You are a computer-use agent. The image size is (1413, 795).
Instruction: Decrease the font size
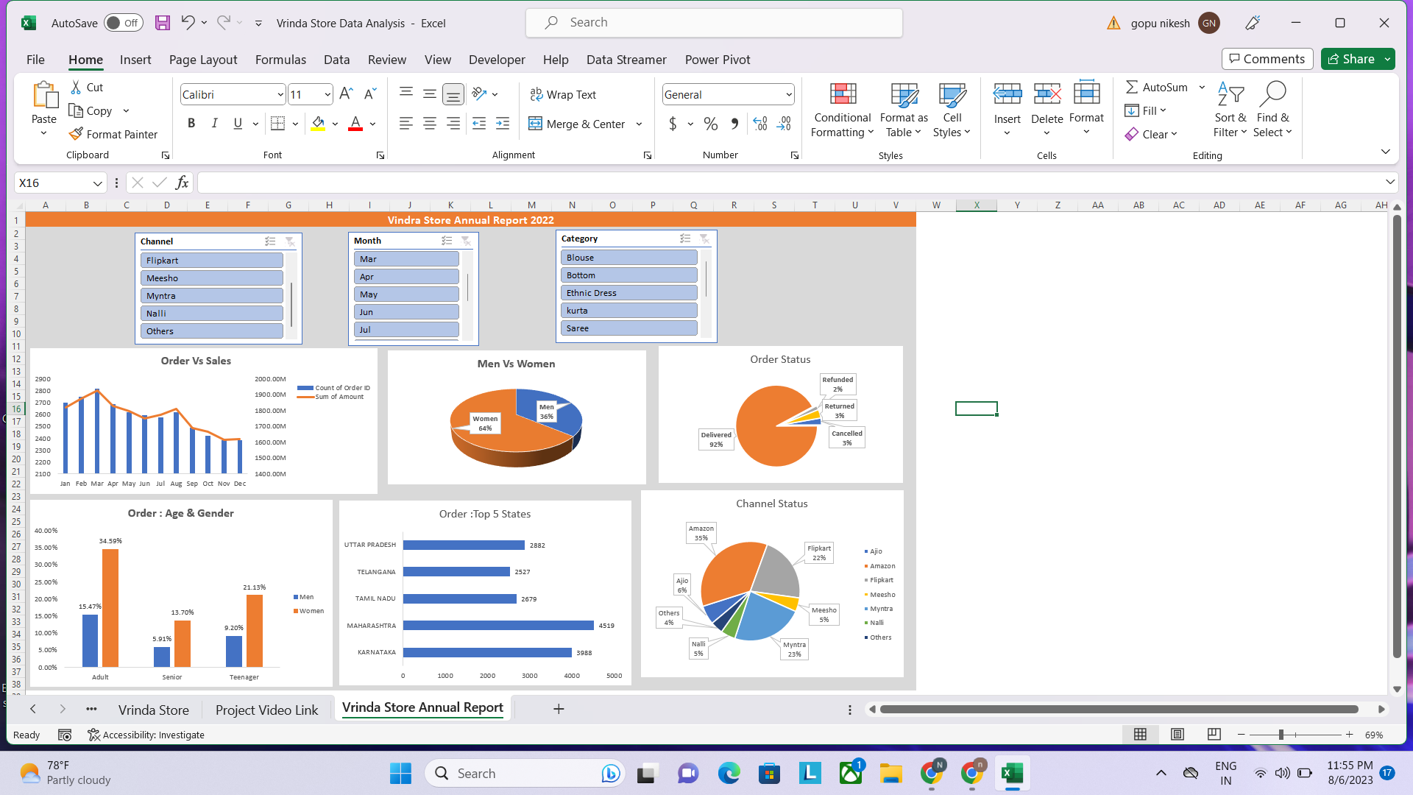click(370, 93)
